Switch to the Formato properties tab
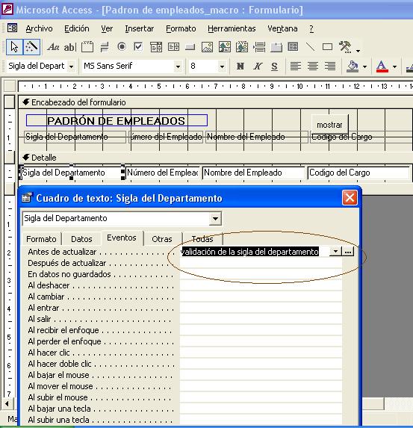The width and height of the screenshot is (413, 428). pyautogui.click(x=41, y=239)
